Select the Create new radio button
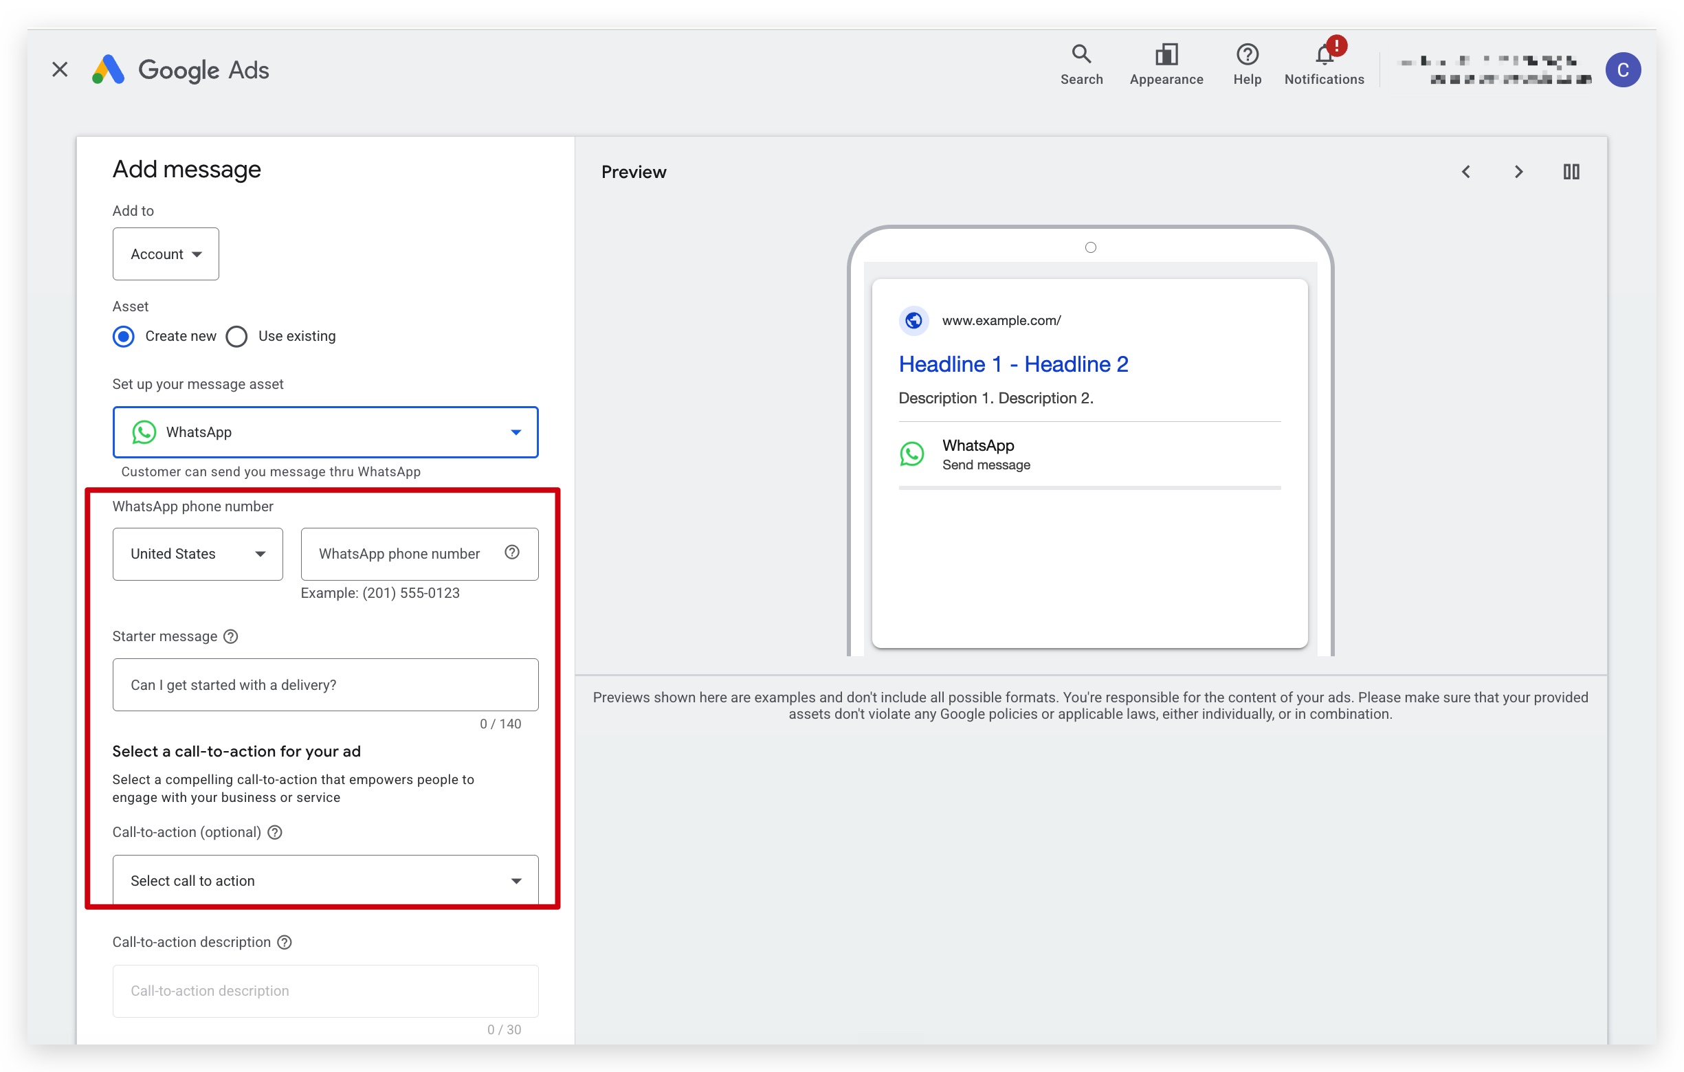 point(124,336)
